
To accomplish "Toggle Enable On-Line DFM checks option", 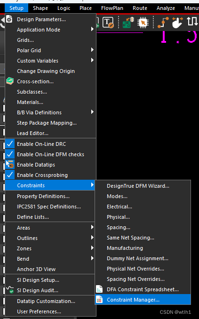I will (x=10, y=154).
